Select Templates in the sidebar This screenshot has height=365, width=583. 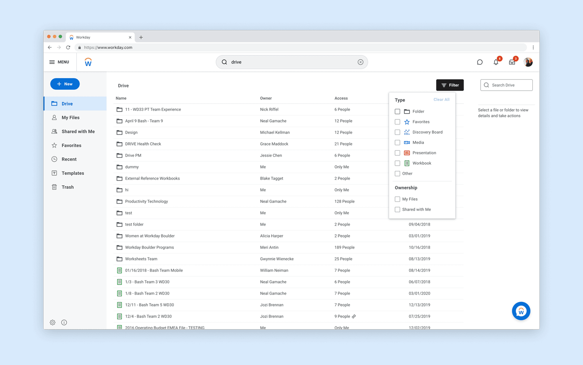click(73, 173)
